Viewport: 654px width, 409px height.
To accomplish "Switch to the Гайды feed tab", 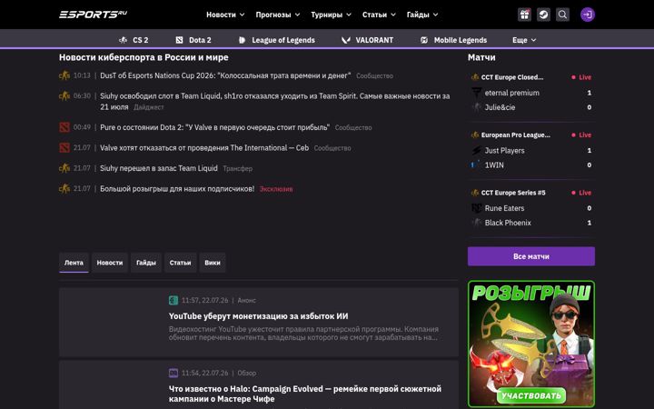I will (x=146, y=263).
